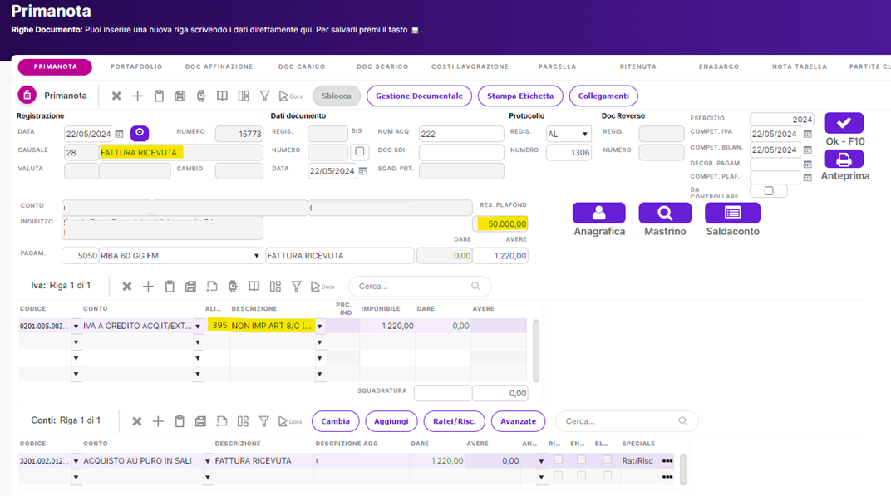Click the Conti Cerca search field
Viewport: 891px width, 496px height.
click(627, 421)
